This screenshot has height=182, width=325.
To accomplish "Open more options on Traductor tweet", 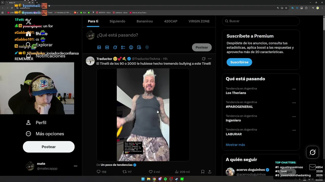I will coord(210,59).
